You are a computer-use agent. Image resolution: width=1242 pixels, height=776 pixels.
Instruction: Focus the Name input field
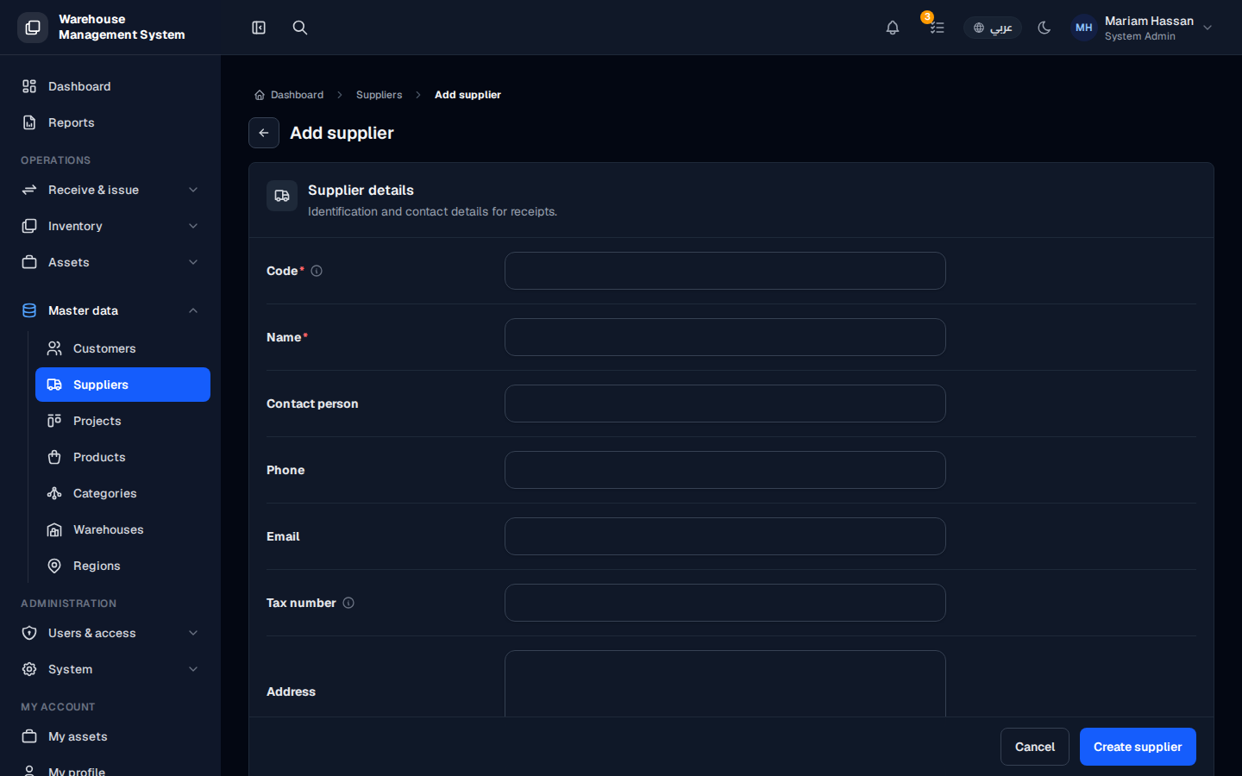point(725,337)
